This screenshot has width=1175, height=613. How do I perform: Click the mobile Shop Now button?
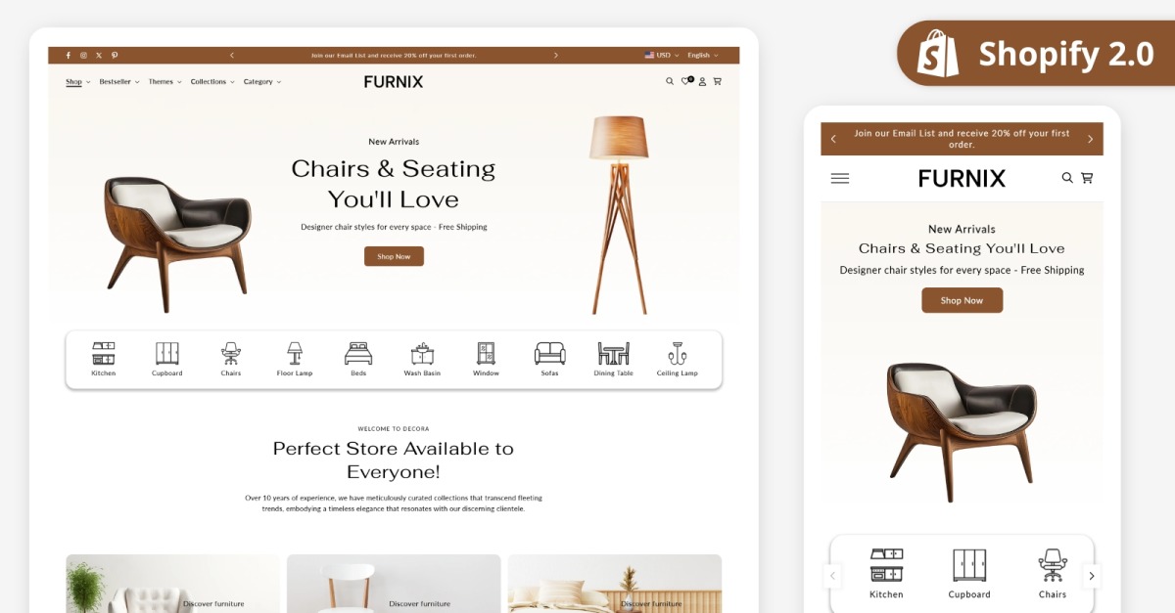(962, 300)
